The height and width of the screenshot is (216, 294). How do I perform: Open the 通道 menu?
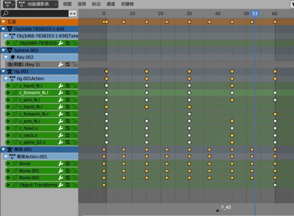pos(110,4)
